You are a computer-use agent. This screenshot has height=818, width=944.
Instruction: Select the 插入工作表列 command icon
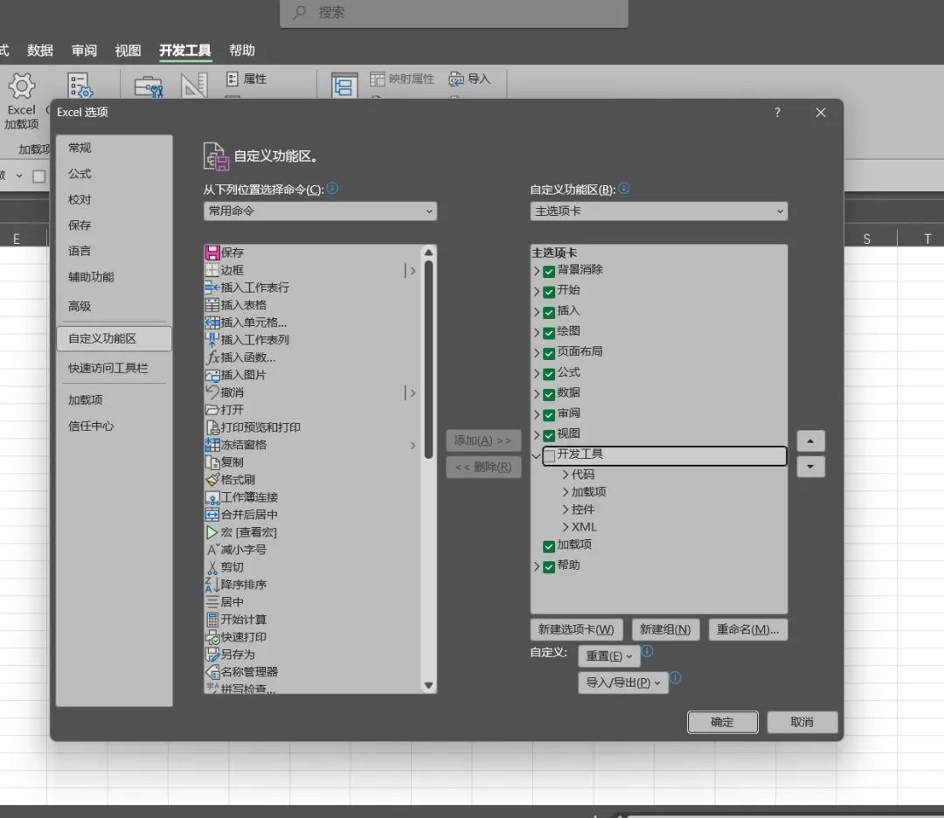212,340
